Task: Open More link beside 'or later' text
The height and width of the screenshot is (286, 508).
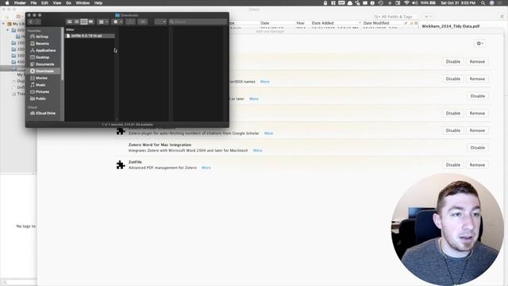Action: [x=254, y=99]
